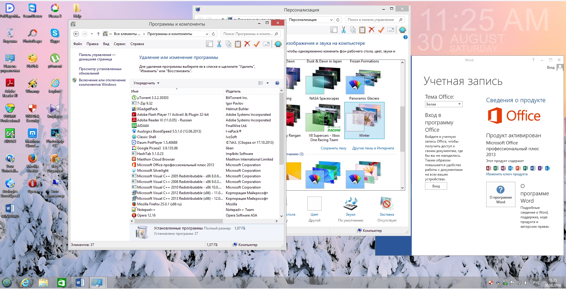This screenshot has height=289, width=566.
Task: Click the 'Вход' button under Office sign-in
Action: tap(436, 186)
